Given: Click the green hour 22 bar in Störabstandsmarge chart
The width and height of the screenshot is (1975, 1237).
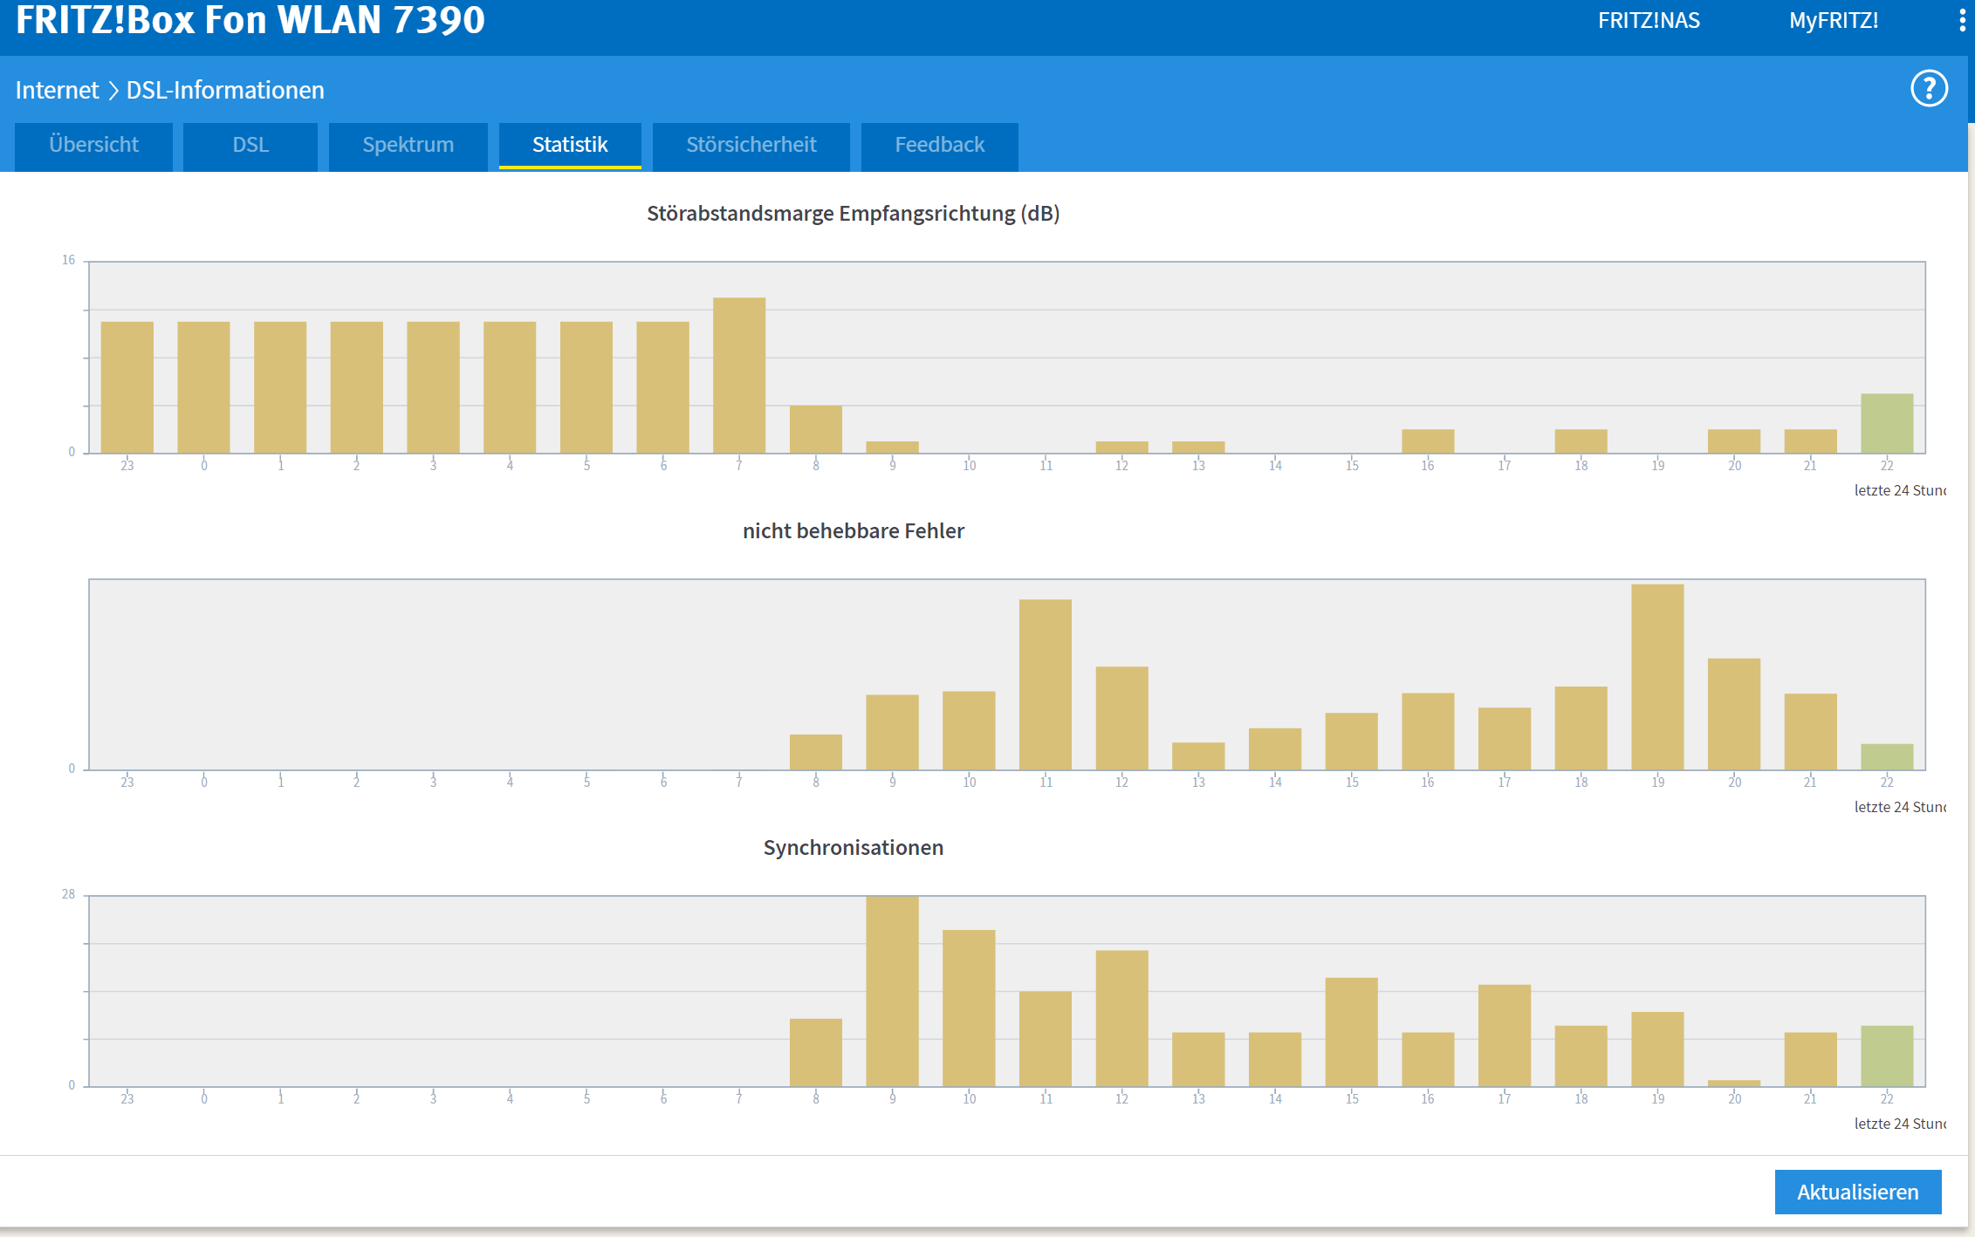Looking at the screenshot, I should point(1886,423).
